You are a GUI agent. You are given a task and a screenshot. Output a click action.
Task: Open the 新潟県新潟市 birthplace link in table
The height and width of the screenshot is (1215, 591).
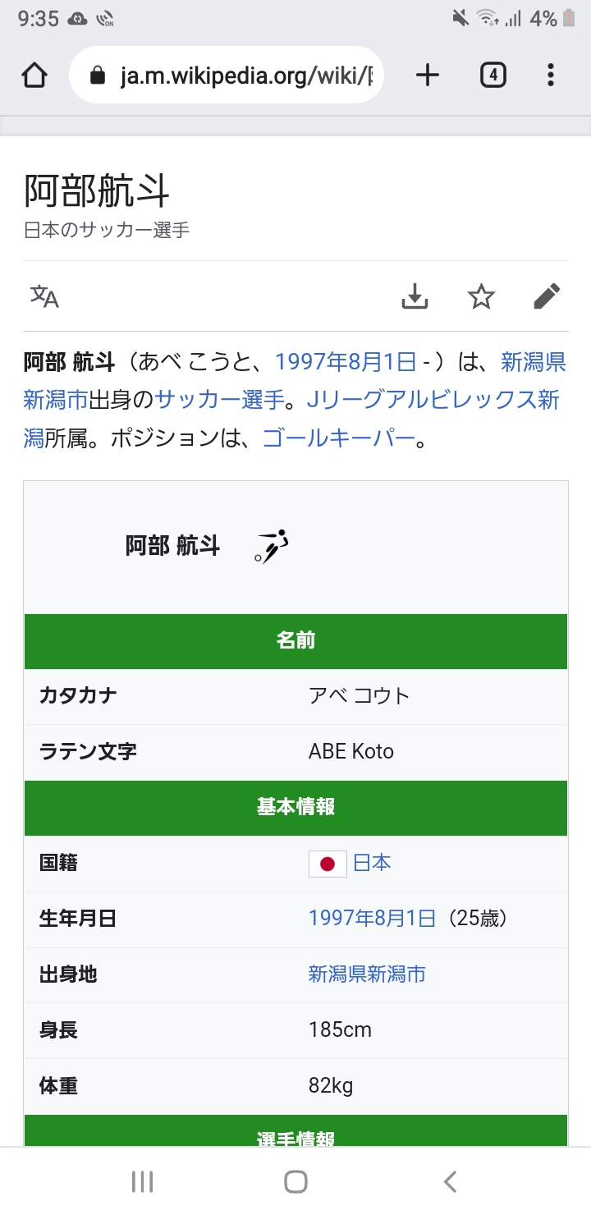[x=367, y=974]
